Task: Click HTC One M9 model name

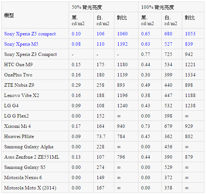Action: click(x=18, y=65)
